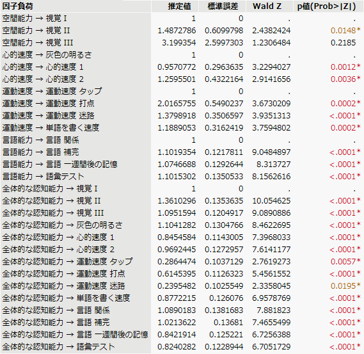Select row 全体的な認知能力 → 運動速度 打点
Viewport: 364px width, 354px height.
pyautogui.click(x=182, y=273)
